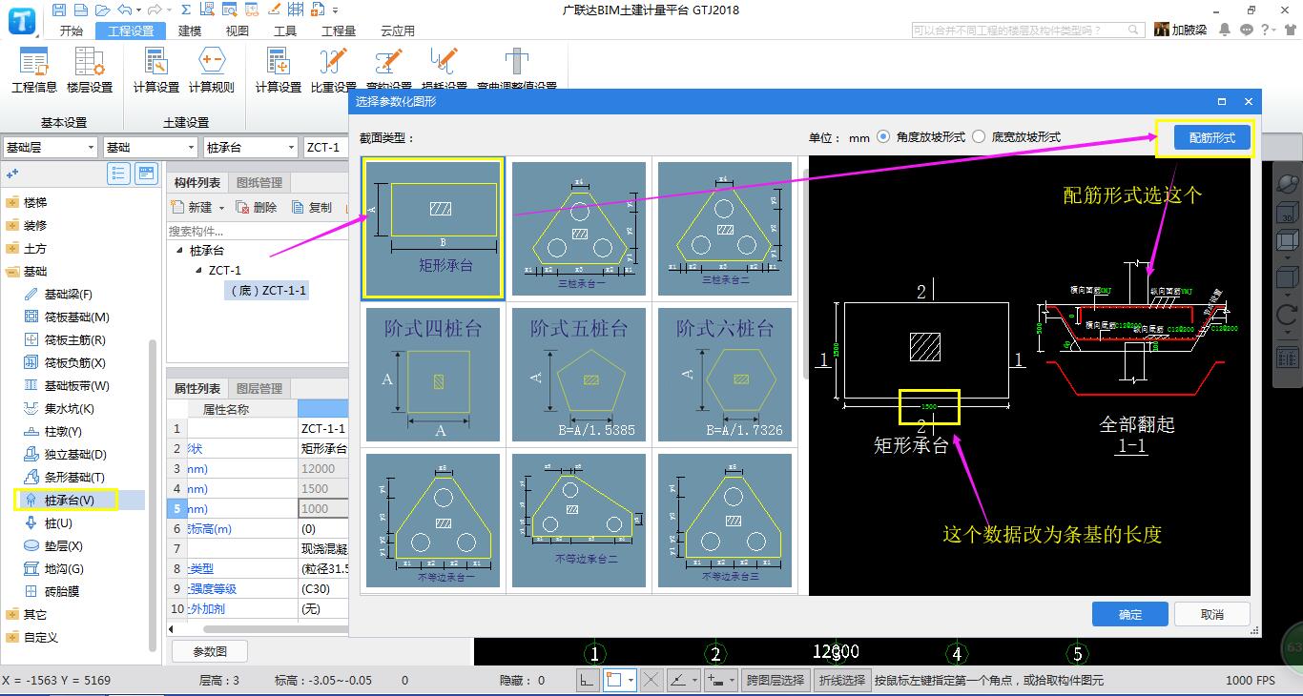Open 工程信息 ribbon icon
This screenshot has height=696, width=1303.
34,70
